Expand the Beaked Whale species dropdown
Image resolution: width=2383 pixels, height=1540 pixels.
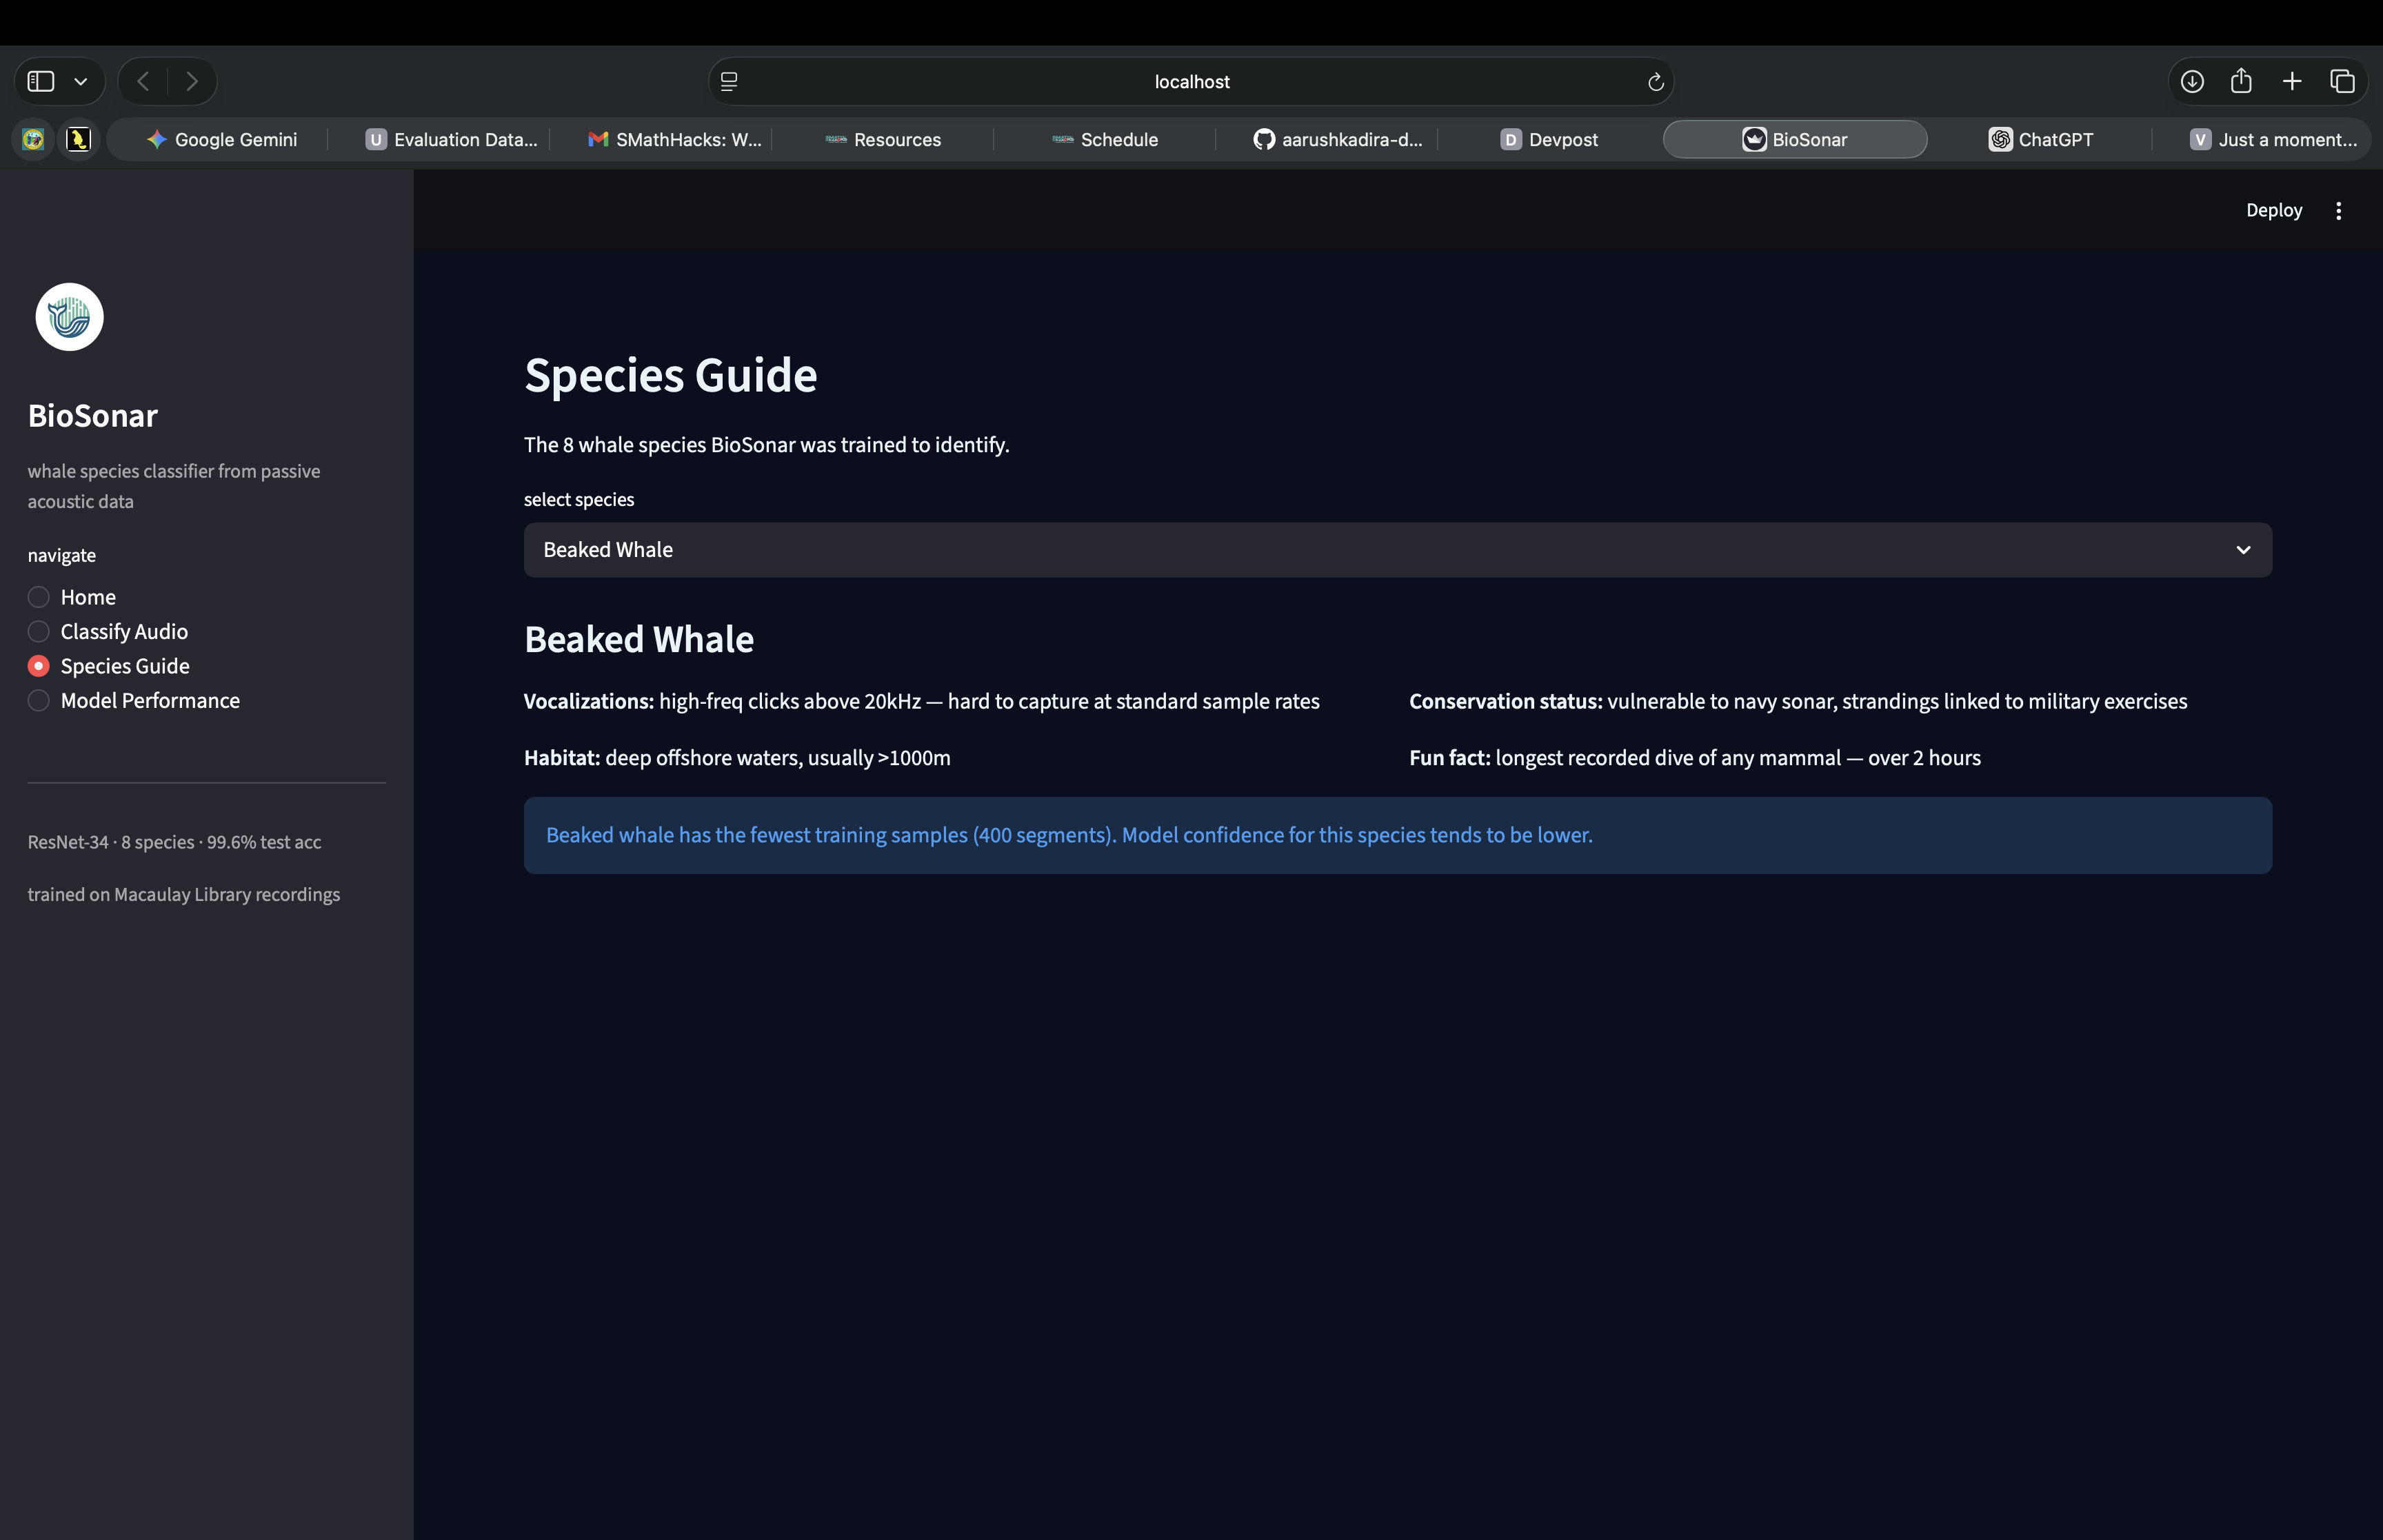[1397, 550]
